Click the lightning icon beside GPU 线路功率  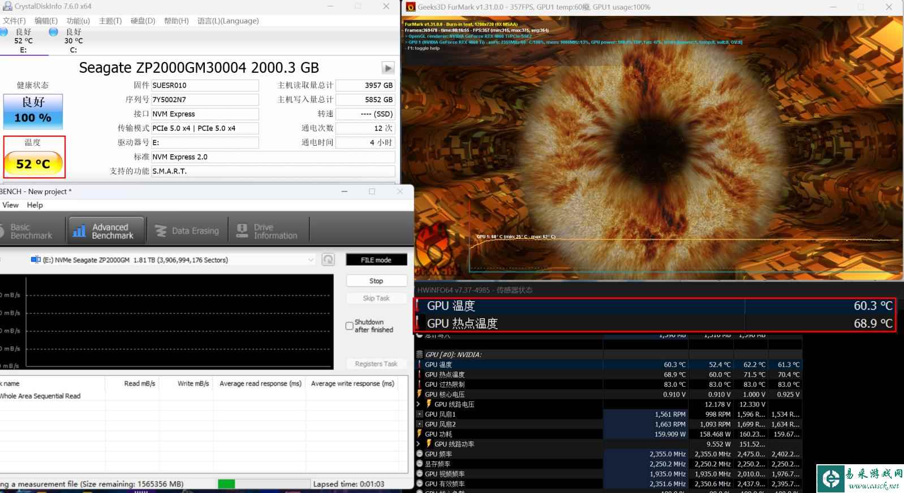(429, 444)
